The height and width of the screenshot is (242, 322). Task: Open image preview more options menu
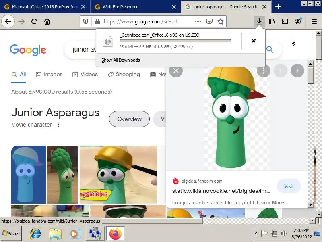pyautogui.click(x=264, y=71)
